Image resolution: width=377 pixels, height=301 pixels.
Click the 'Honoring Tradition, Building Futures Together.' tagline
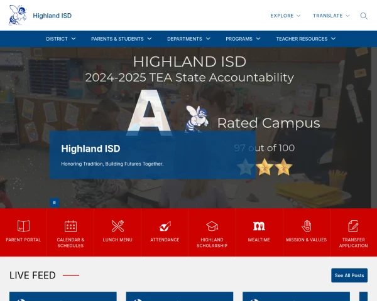tap(112, 164)
